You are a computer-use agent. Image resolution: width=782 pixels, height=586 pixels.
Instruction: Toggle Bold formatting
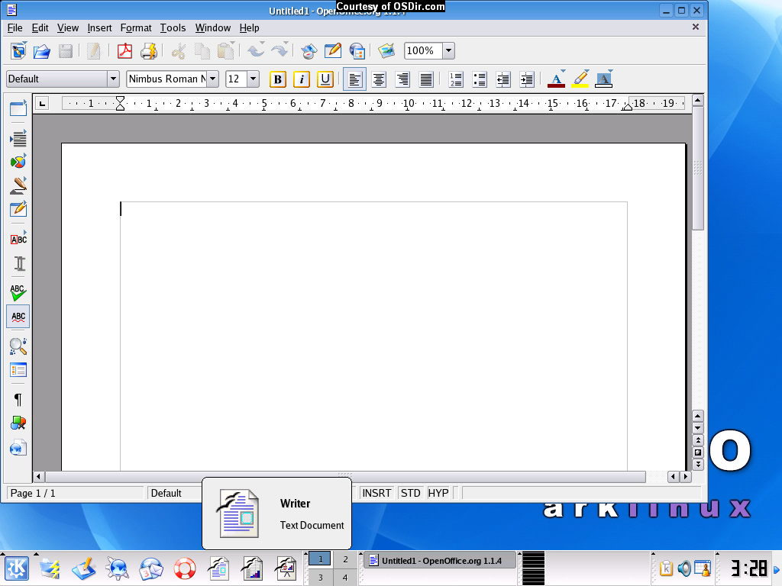point(278,79)
